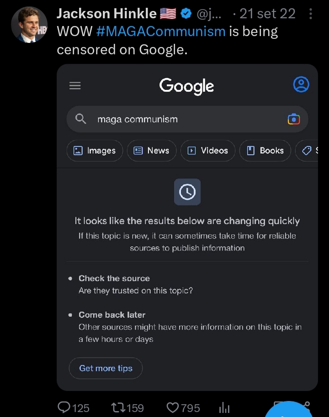Click the Get more tips button

(x=106, y=368)
